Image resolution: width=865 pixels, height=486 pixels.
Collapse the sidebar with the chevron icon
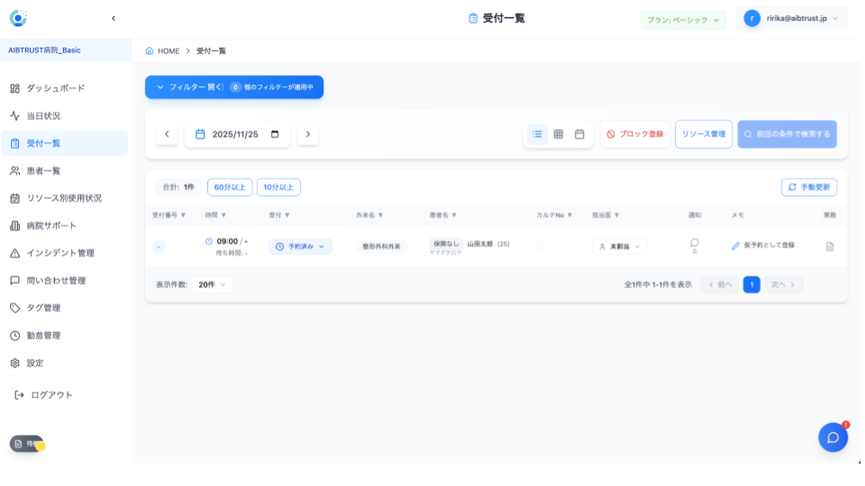click(114, 18)
